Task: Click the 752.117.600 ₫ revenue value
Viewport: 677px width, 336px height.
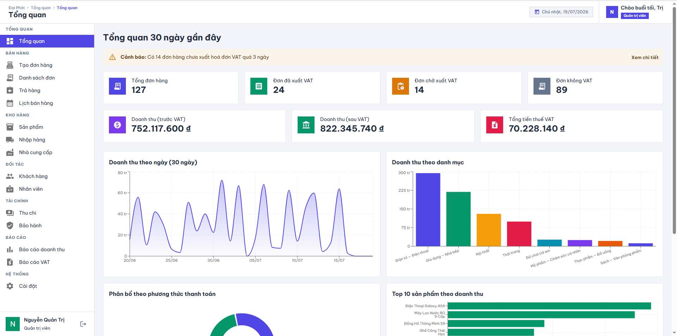Action: [x=161, y=128]
